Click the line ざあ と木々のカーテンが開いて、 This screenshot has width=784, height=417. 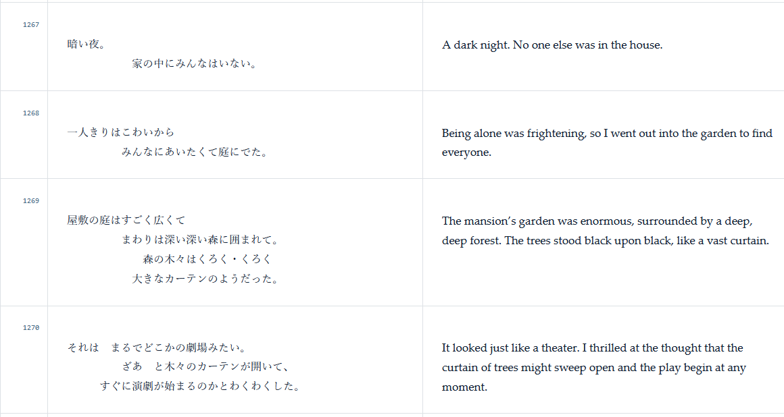(205, 366)
